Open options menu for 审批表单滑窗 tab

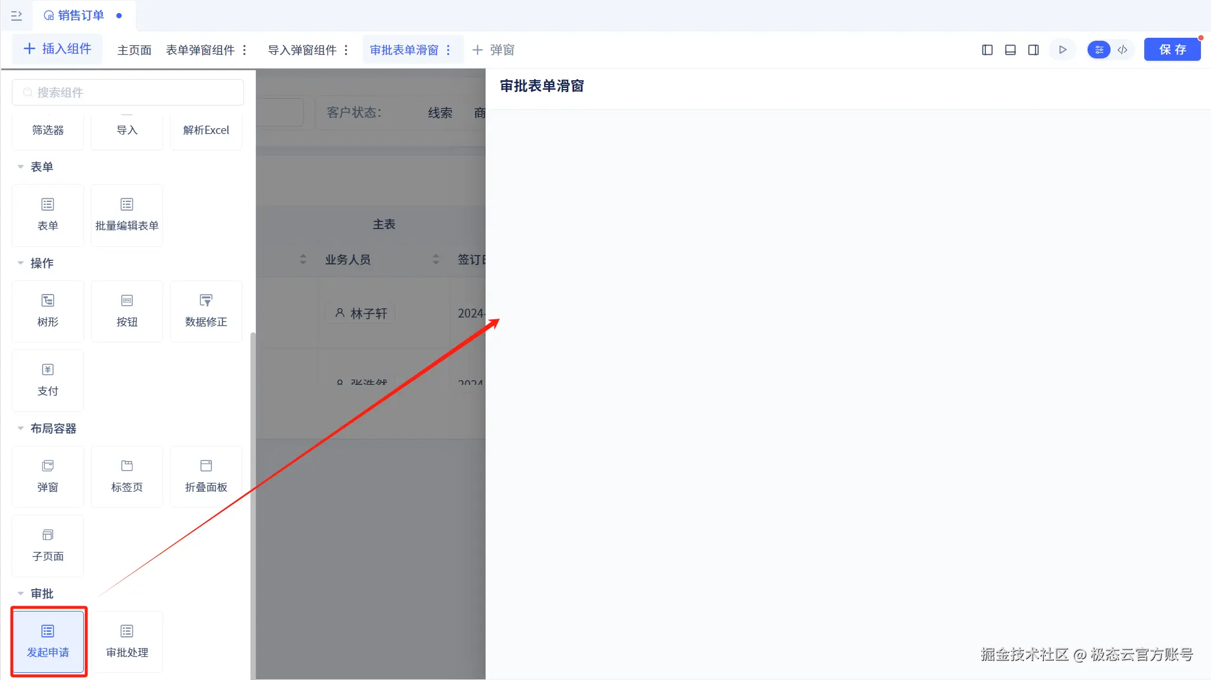[448, 50]
